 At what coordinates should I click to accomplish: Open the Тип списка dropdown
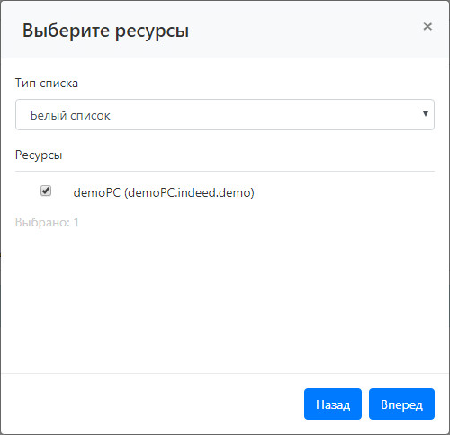[225, 115]
